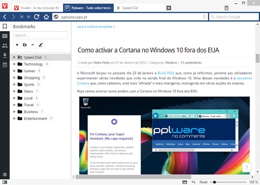Expand the Local folder
Screen dimensions: 260x185
pyautogui.click(x=14, y=98)
